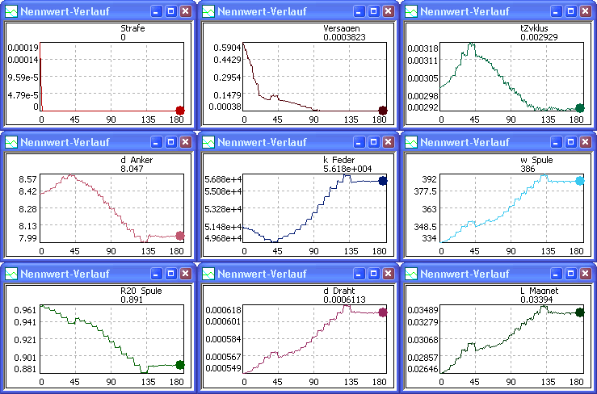The image size is (597, 394).
Task: Minimize the k_Feder chart window
Action: 356,143
